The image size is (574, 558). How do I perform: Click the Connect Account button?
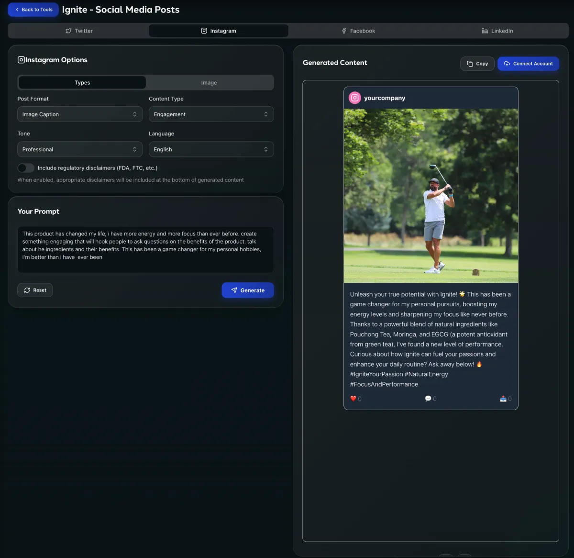click(x=528, y=64)
